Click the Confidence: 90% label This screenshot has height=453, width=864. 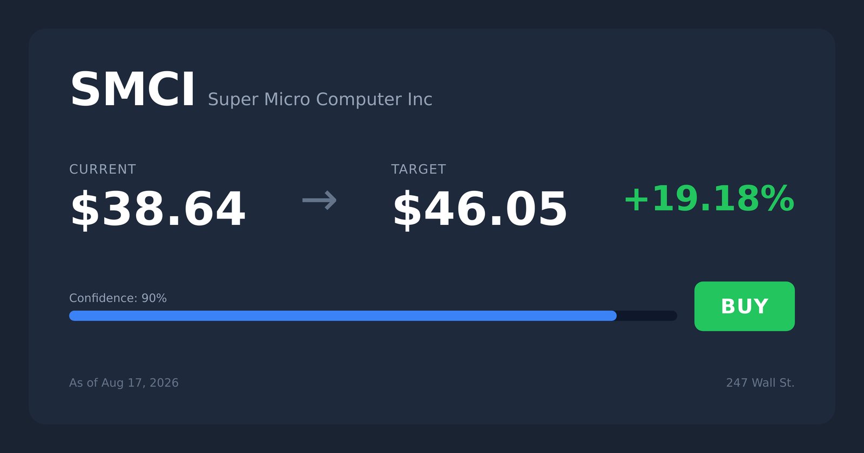118,298
